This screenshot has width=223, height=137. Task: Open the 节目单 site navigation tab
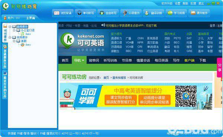click(127, 60)
